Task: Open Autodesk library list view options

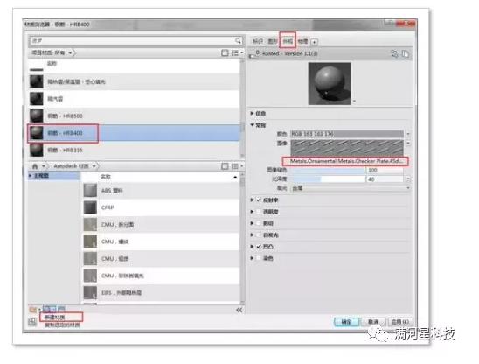Action: coord(237,166)
